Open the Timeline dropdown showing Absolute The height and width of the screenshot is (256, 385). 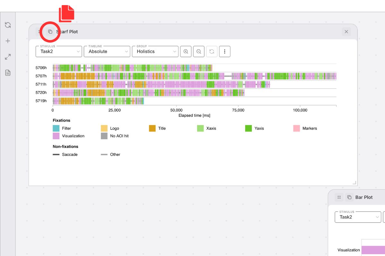pyautogui.click(x=107, y=51)
